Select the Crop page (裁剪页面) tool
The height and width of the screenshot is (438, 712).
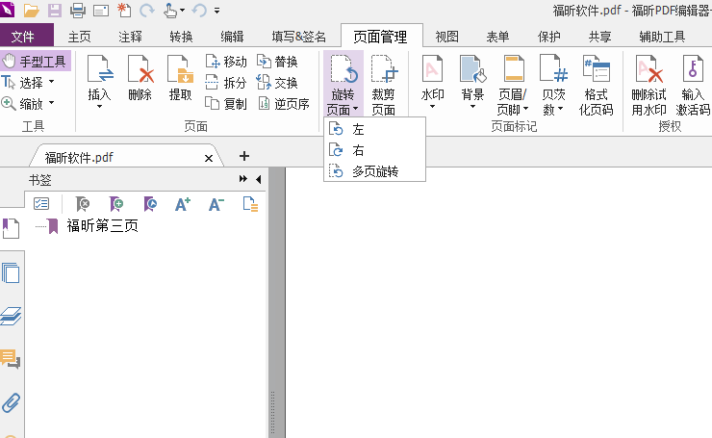pyautogui.click(x=384, y=84)
